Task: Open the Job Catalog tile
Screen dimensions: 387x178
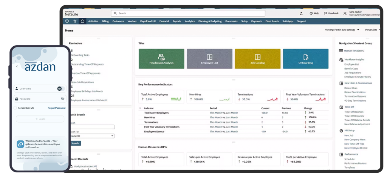Action: pos(257,59)
